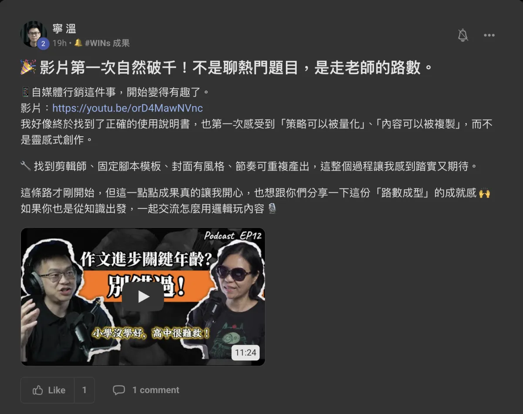Open the three-dot more options menu
523x414 pixels.
[489, 35]
